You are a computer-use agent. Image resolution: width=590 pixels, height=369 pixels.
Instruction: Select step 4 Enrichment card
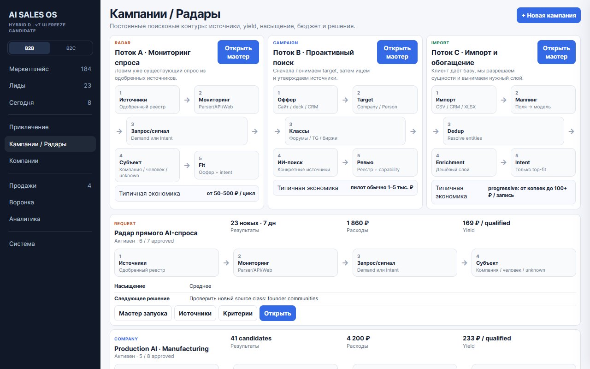click(x=464, y=162)
